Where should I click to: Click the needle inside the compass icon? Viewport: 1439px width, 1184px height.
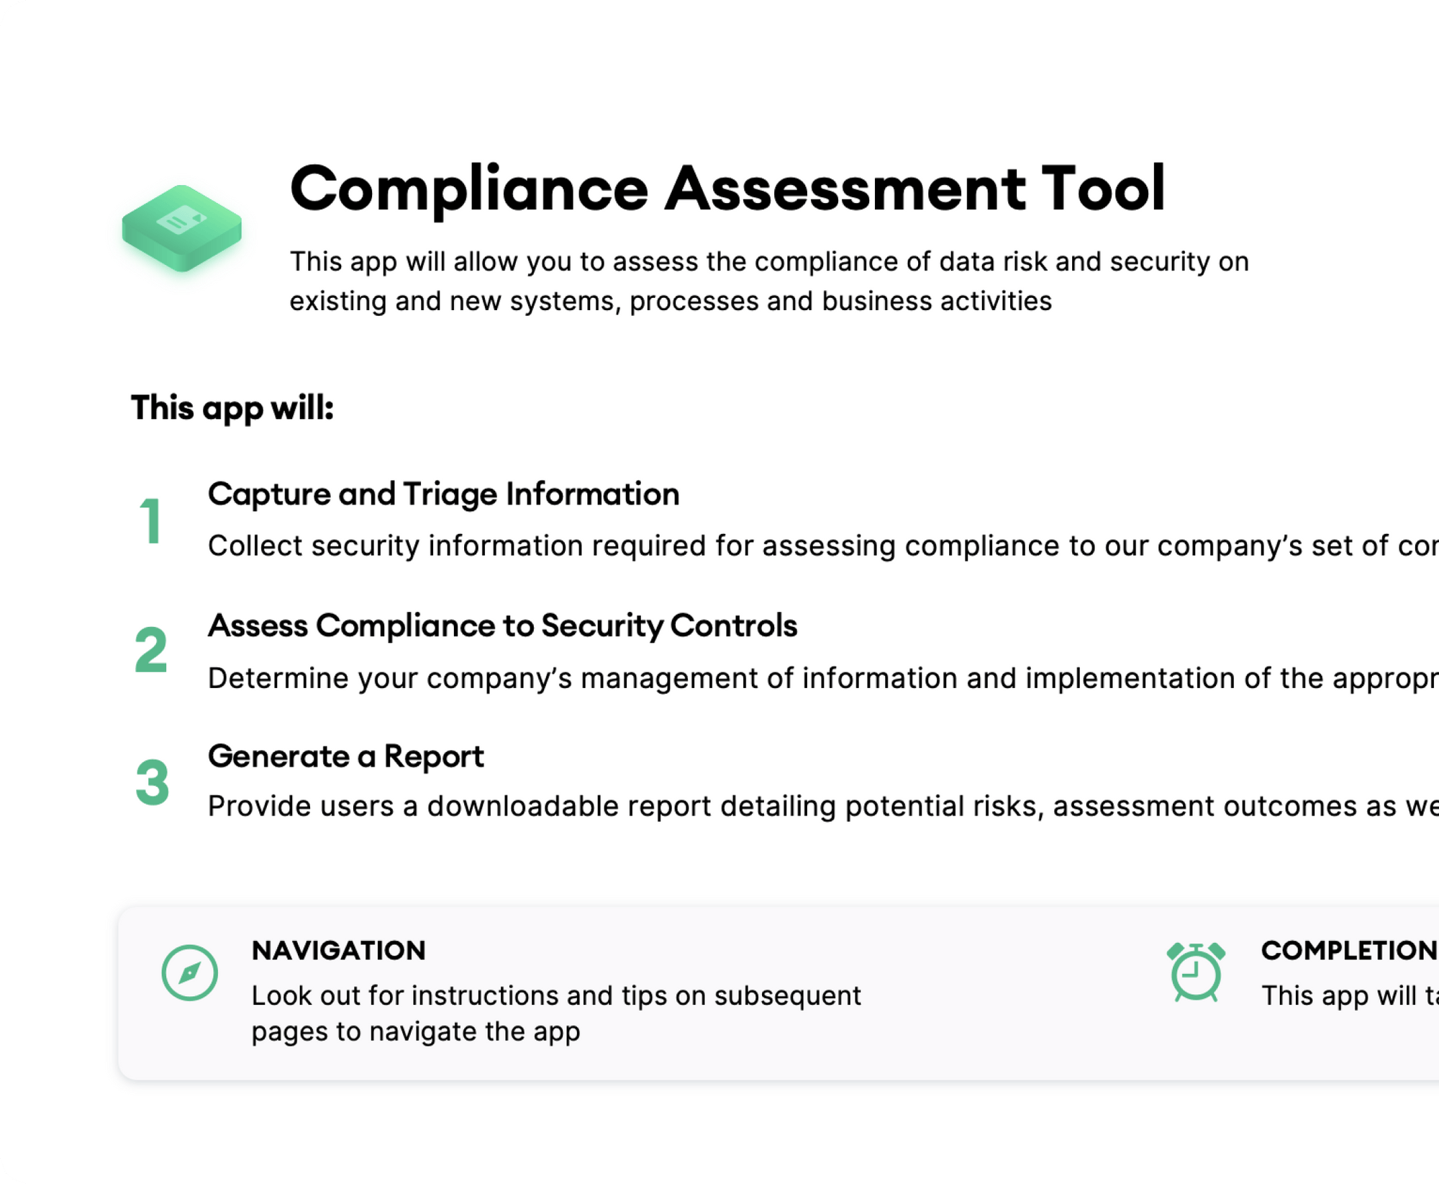click(190, 972)
